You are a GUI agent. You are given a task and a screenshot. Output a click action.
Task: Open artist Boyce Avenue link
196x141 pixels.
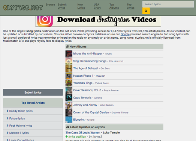(x=111, y=91)
